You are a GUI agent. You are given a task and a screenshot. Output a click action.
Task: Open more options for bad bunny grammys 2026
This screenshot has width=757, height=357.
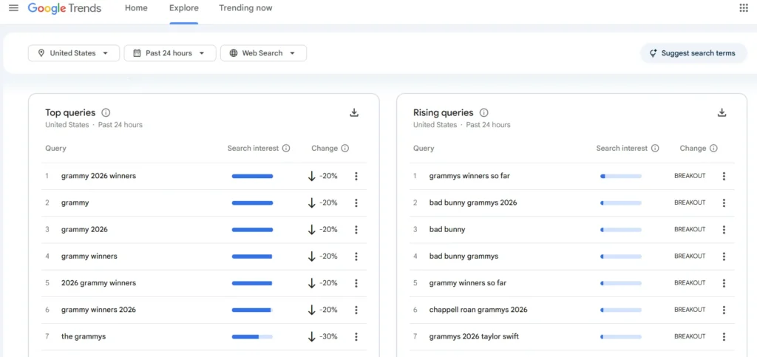tap(724, 203)
